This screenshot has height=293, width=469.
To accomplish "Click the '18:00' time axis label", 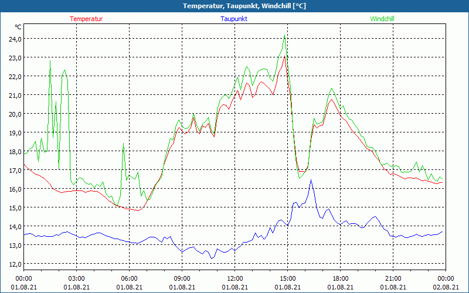I will (x=341, y=279).
